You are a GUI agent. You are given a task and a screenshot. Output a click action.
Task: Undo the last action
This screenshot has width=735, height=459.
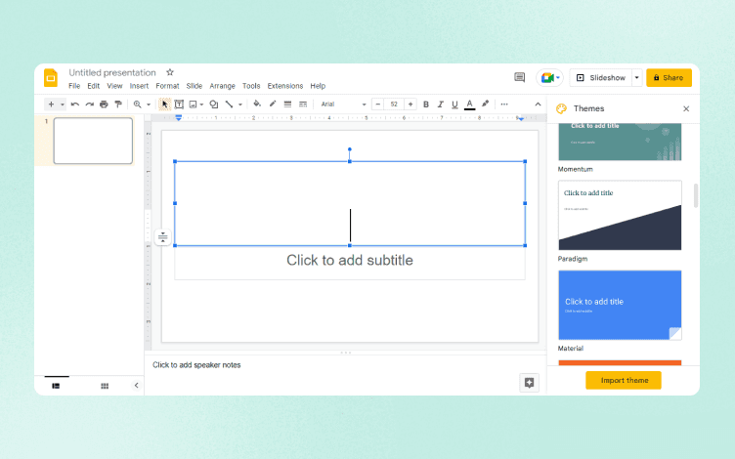[x=75, y=104]
